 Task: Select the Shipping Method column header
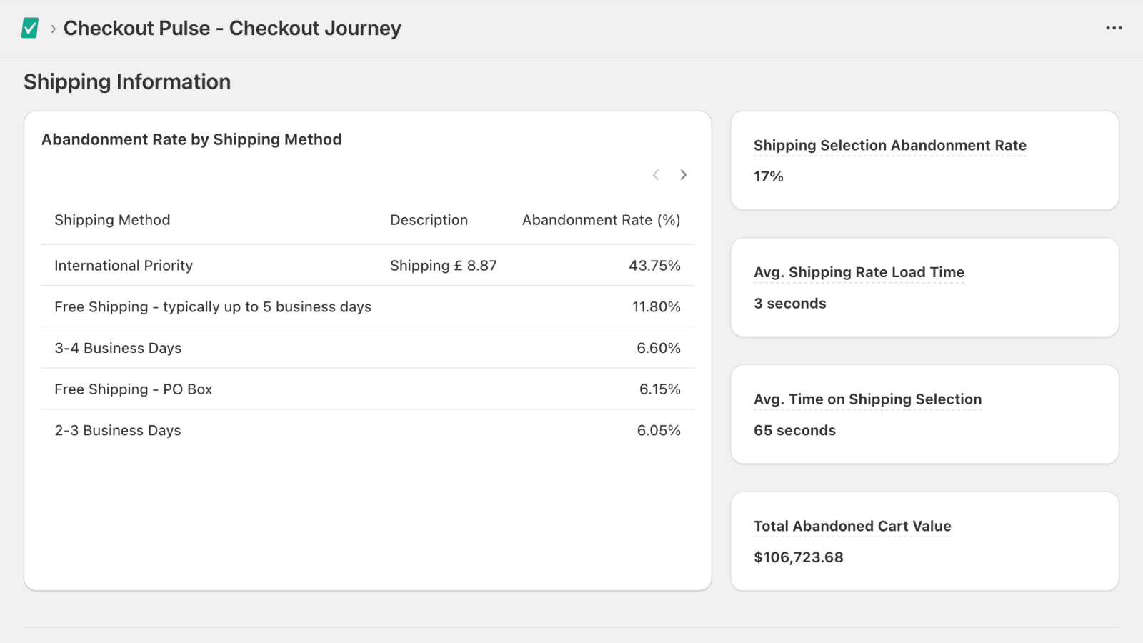(x=112, y=220)
